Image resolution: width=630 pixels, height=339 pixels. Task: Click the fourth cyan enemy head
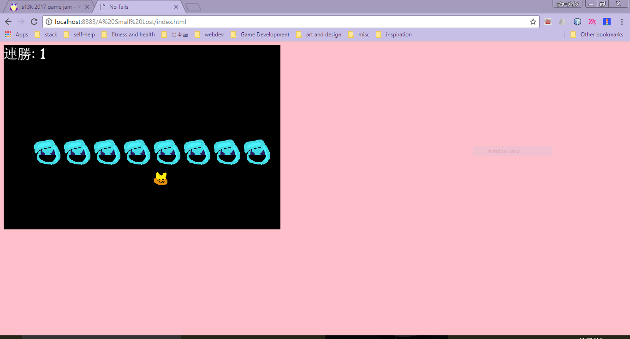[137, 152]
